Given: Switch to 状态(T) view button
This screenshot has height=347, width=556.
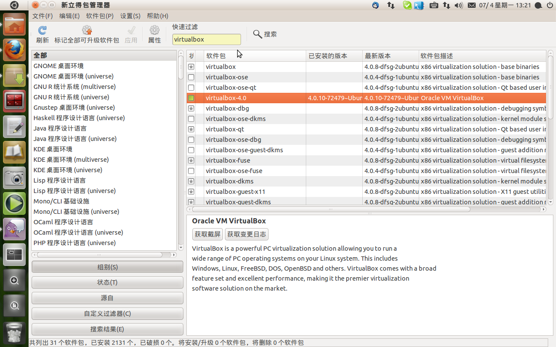Looking at the screenshot, I should pyautogui.click(x=107, y=282).
